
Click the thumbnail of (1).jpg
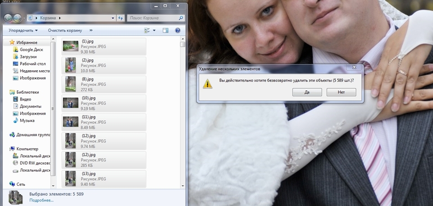pos(71,46)
